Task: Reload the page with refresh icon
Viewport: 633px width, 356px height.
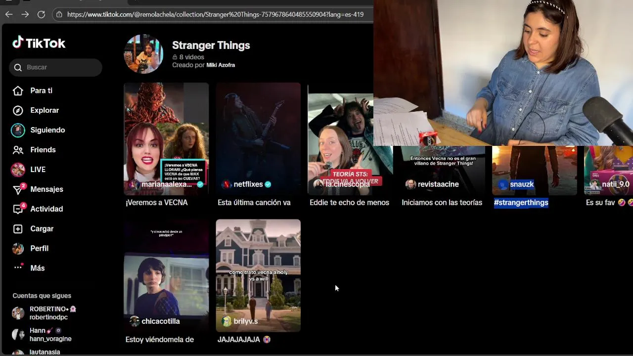Action: pyautogui.click(x=42, y=14)
